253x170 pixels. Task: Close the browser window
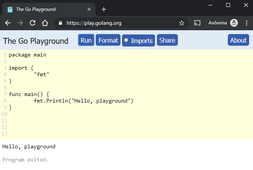(246, 5)
